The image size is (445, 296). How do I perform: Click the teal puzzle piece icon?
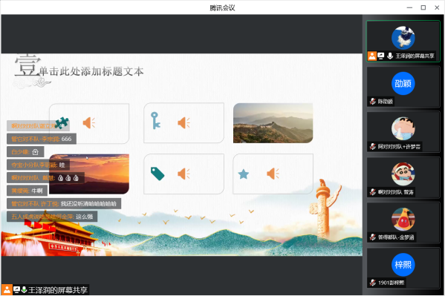pos(62,122)
